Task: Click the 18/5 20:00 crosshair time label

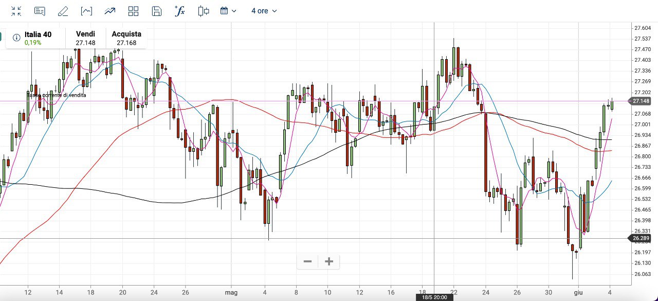Action: (434, 297)
